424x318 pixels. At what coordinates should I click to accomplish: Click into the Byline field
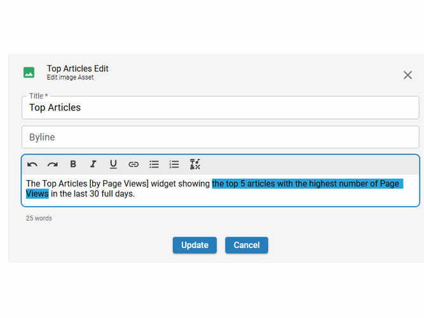[x=220, y=137]
